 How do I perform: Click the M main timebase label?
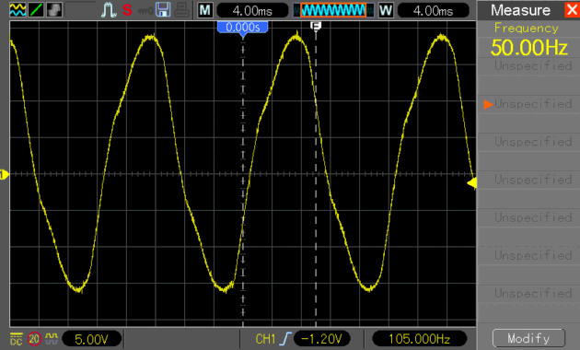(205, 10)
